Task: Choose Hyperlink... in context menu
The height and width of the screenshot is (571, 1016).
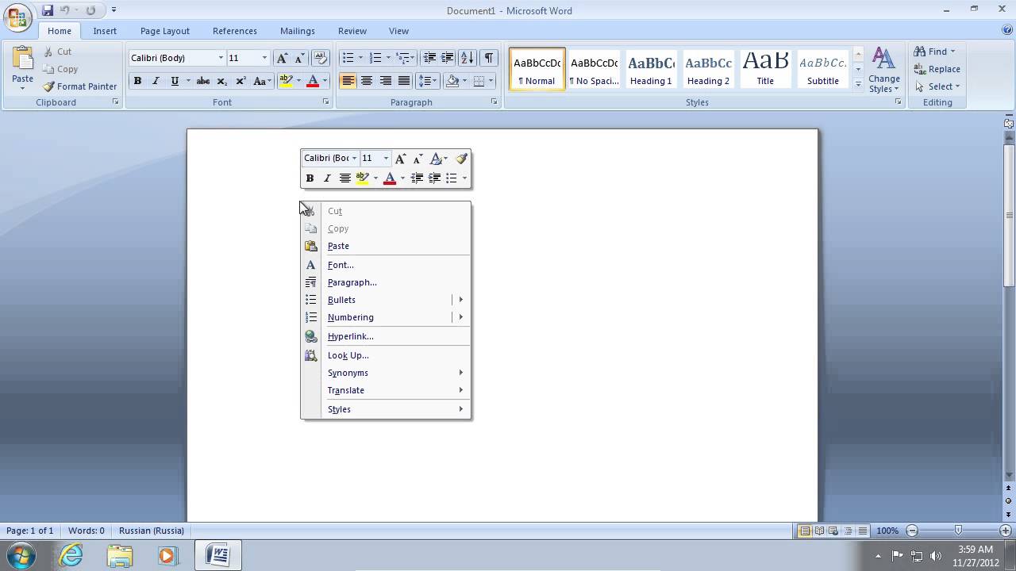Action: point(386,336)
